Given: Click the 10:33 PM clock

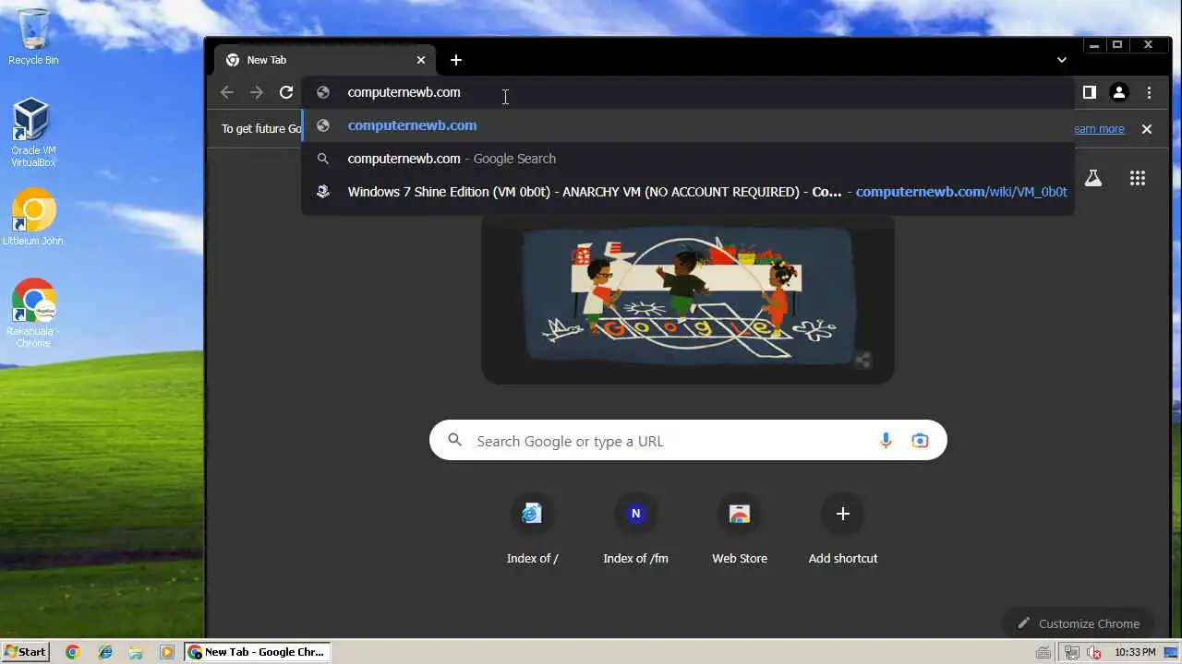Looking at the screenshot, I should click(1135, 652).
